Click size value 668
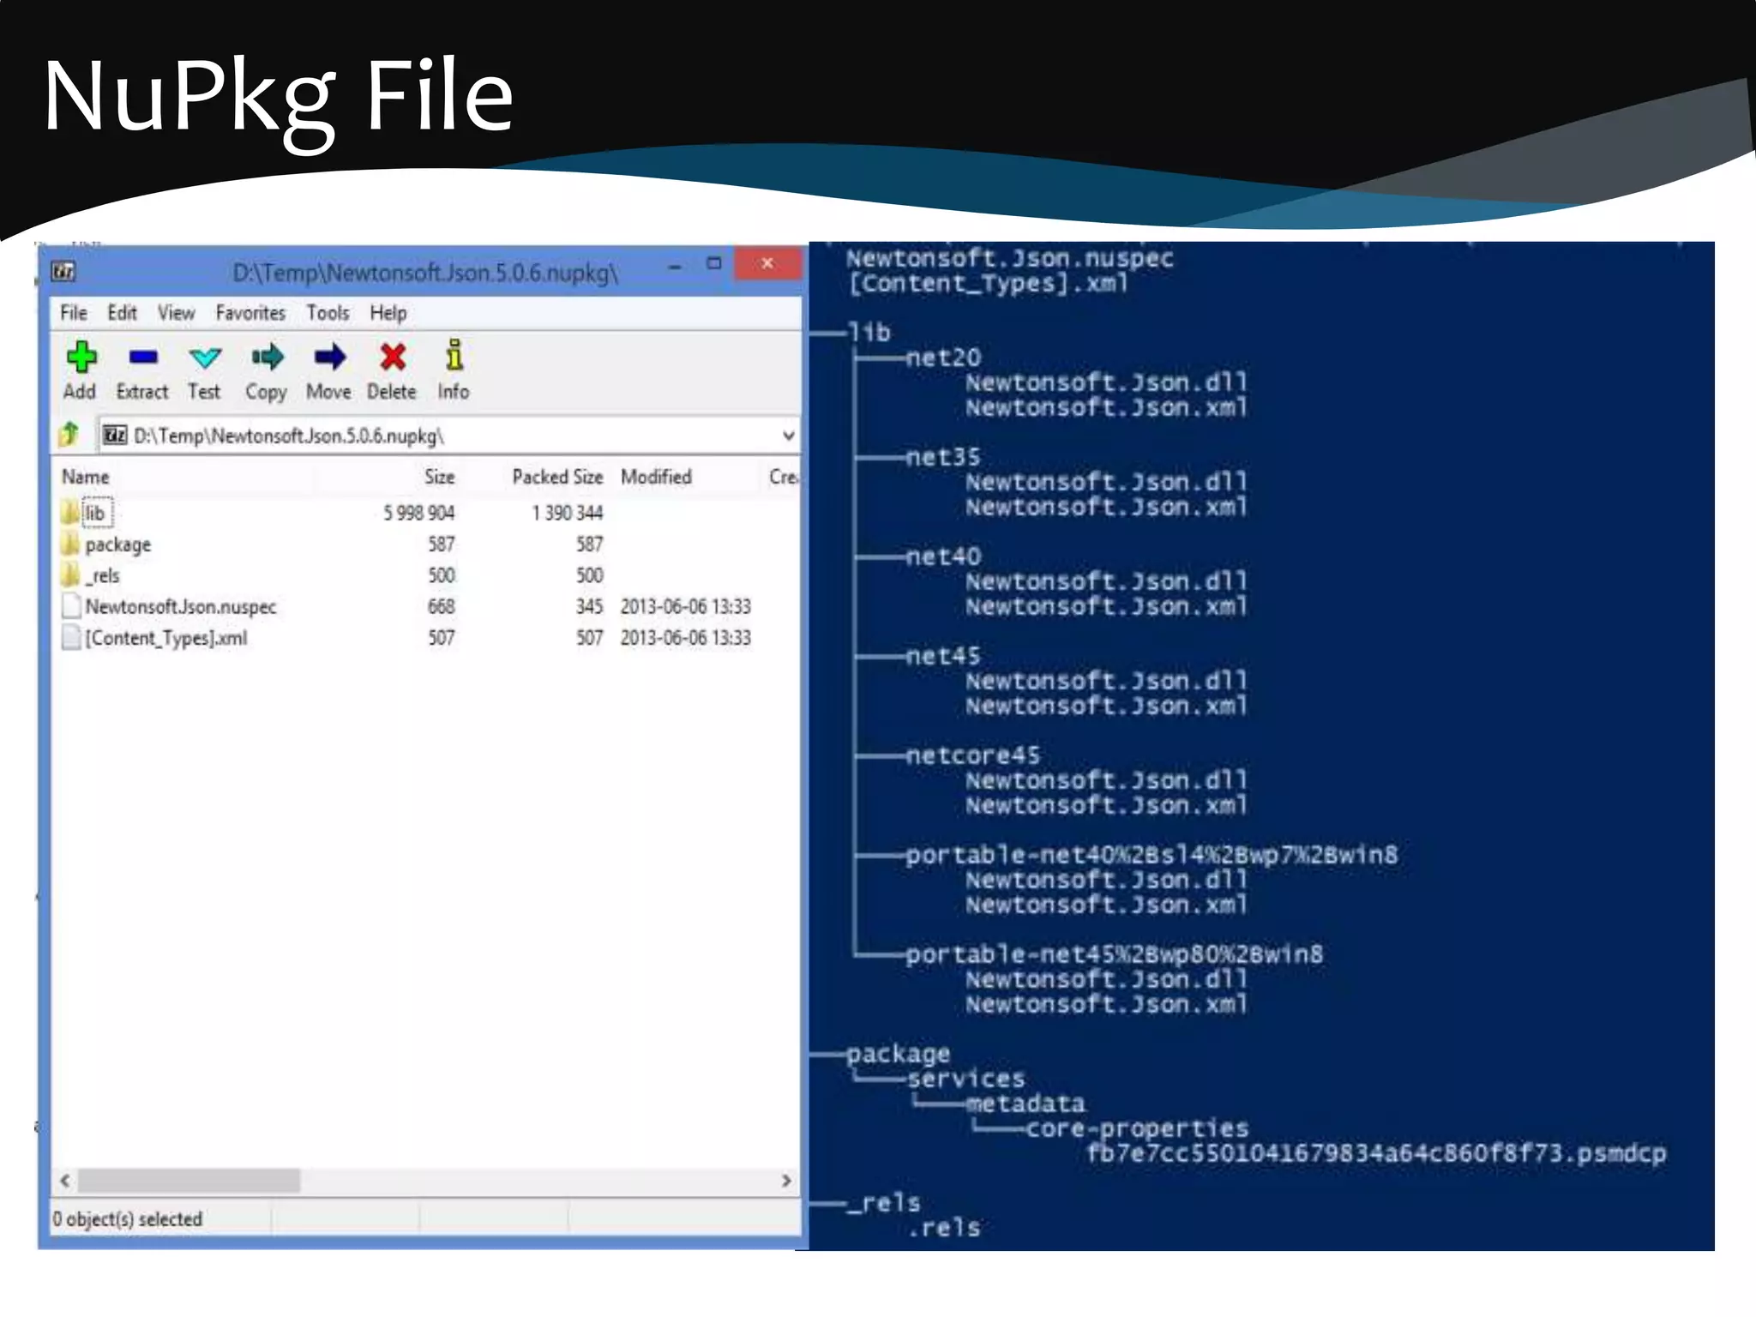This screenshot has height=1317, width=1756. [442, 606]
